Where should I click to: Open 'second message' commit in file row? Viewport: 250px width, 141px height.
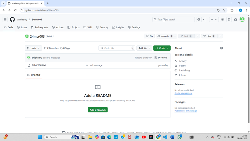(x=94, y=65)
